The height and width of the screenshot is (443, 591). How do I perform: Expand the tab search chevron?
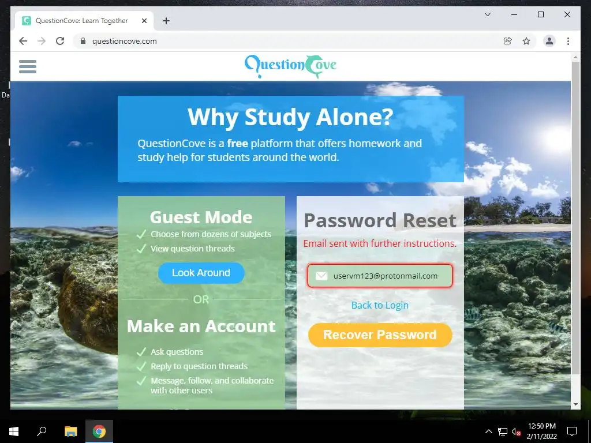point(487,14)
